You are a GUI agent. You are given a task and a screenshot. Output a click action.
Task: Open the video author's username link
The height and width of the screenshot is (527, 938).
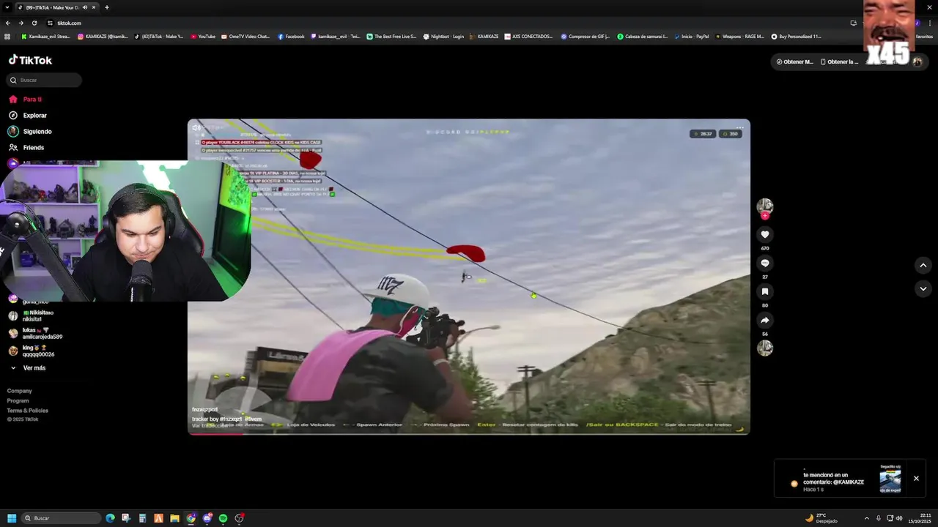tap(204, 409)
